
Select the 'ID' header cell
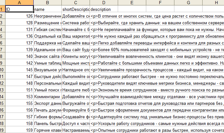[x=19, y=10]
